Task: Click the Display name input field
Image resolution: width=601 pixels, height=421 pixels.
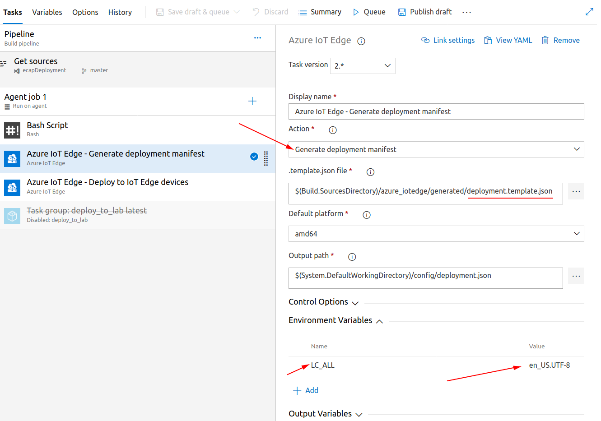Action: [x=436, y=111]
